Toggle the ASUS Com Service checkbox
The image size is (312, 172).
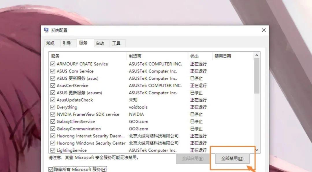coord(53,71)
